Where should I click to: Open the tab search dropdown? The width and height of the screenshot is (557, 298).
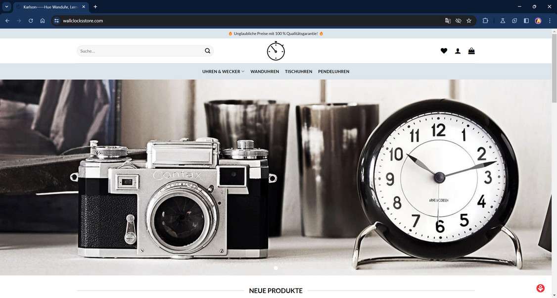tap(6, 7)
